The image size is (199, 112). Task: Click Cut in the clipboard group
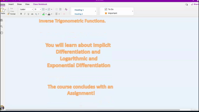pos(10,8)
